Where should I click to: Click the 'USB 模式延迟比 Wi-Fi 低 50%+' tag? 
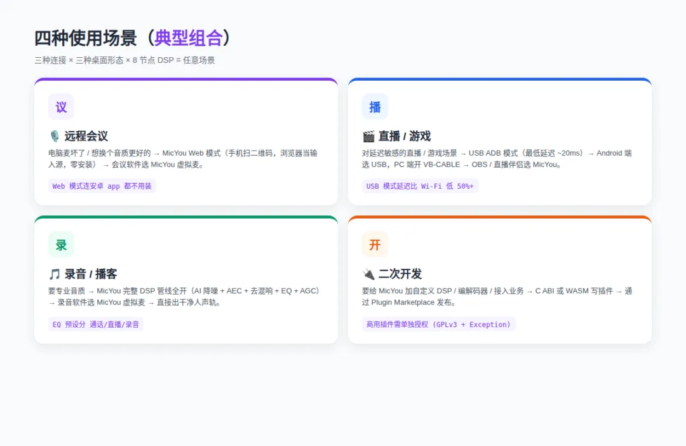coord(420,186)
